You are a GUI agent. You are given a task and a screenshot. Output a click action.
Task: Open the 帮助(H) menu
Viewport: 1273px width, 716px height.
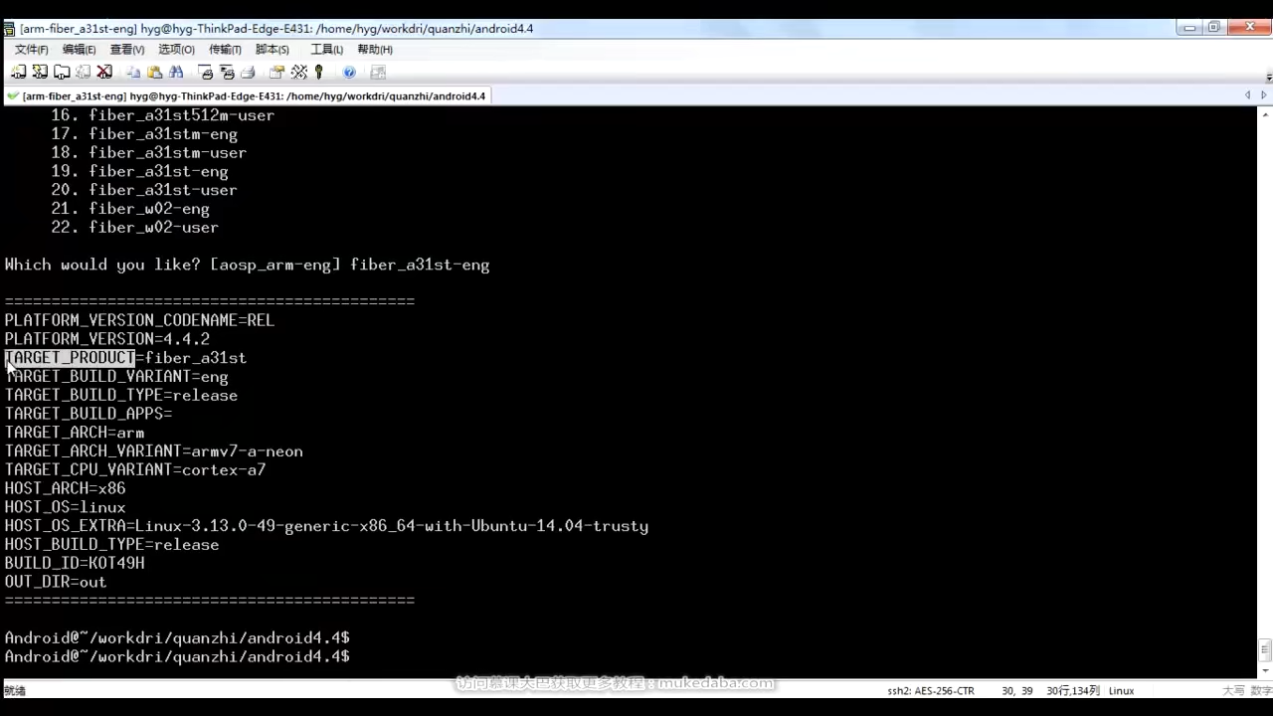(375, 49)
